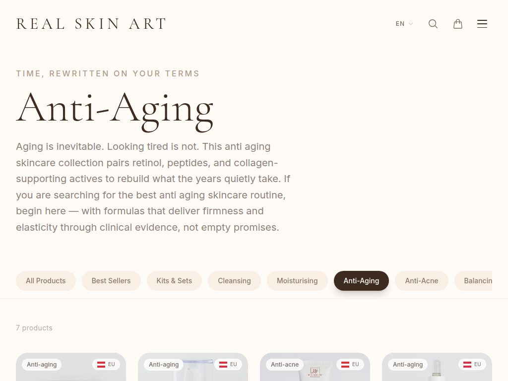Go to Real Skin Art homepage logo

(x=91, y=24)
